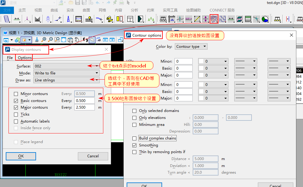The image size is (303, 187).
Task: Open the first Minor row color dropdown
Action: pyautogui.click(x=213, y=61)
